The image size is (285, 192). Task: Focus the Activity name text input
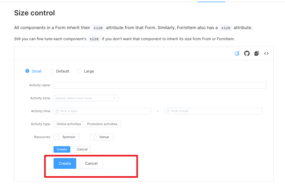pyautogui.click(x=160, y=85)
